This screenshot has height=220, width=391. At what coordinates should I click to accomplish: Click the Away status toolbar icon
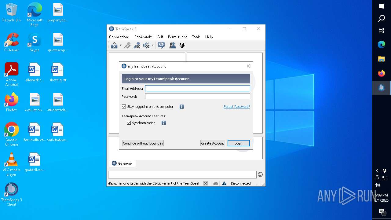114,45
